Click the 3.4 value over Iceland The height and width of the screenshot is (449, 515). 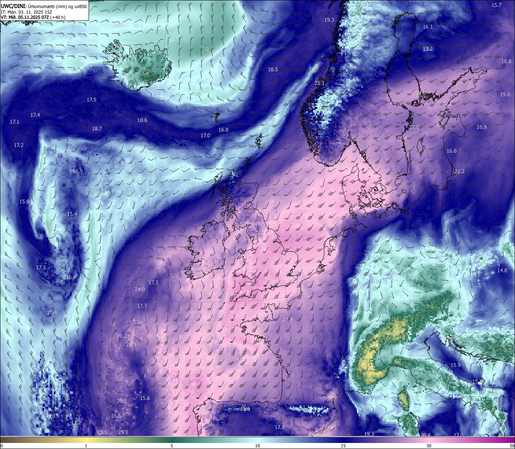[145, 74]
